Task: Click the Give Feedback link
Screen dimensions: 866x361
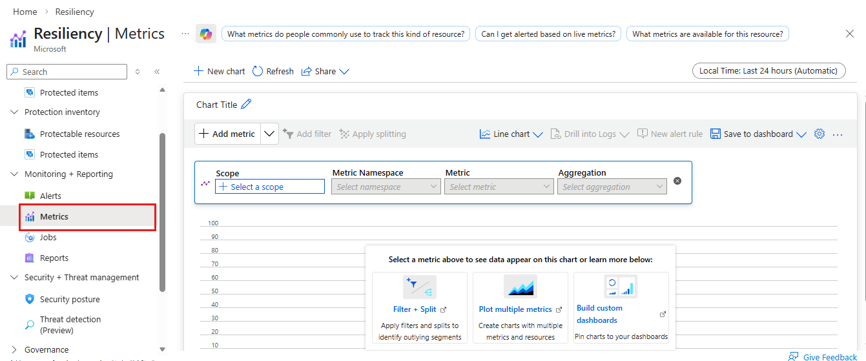Action: [823, 356]
